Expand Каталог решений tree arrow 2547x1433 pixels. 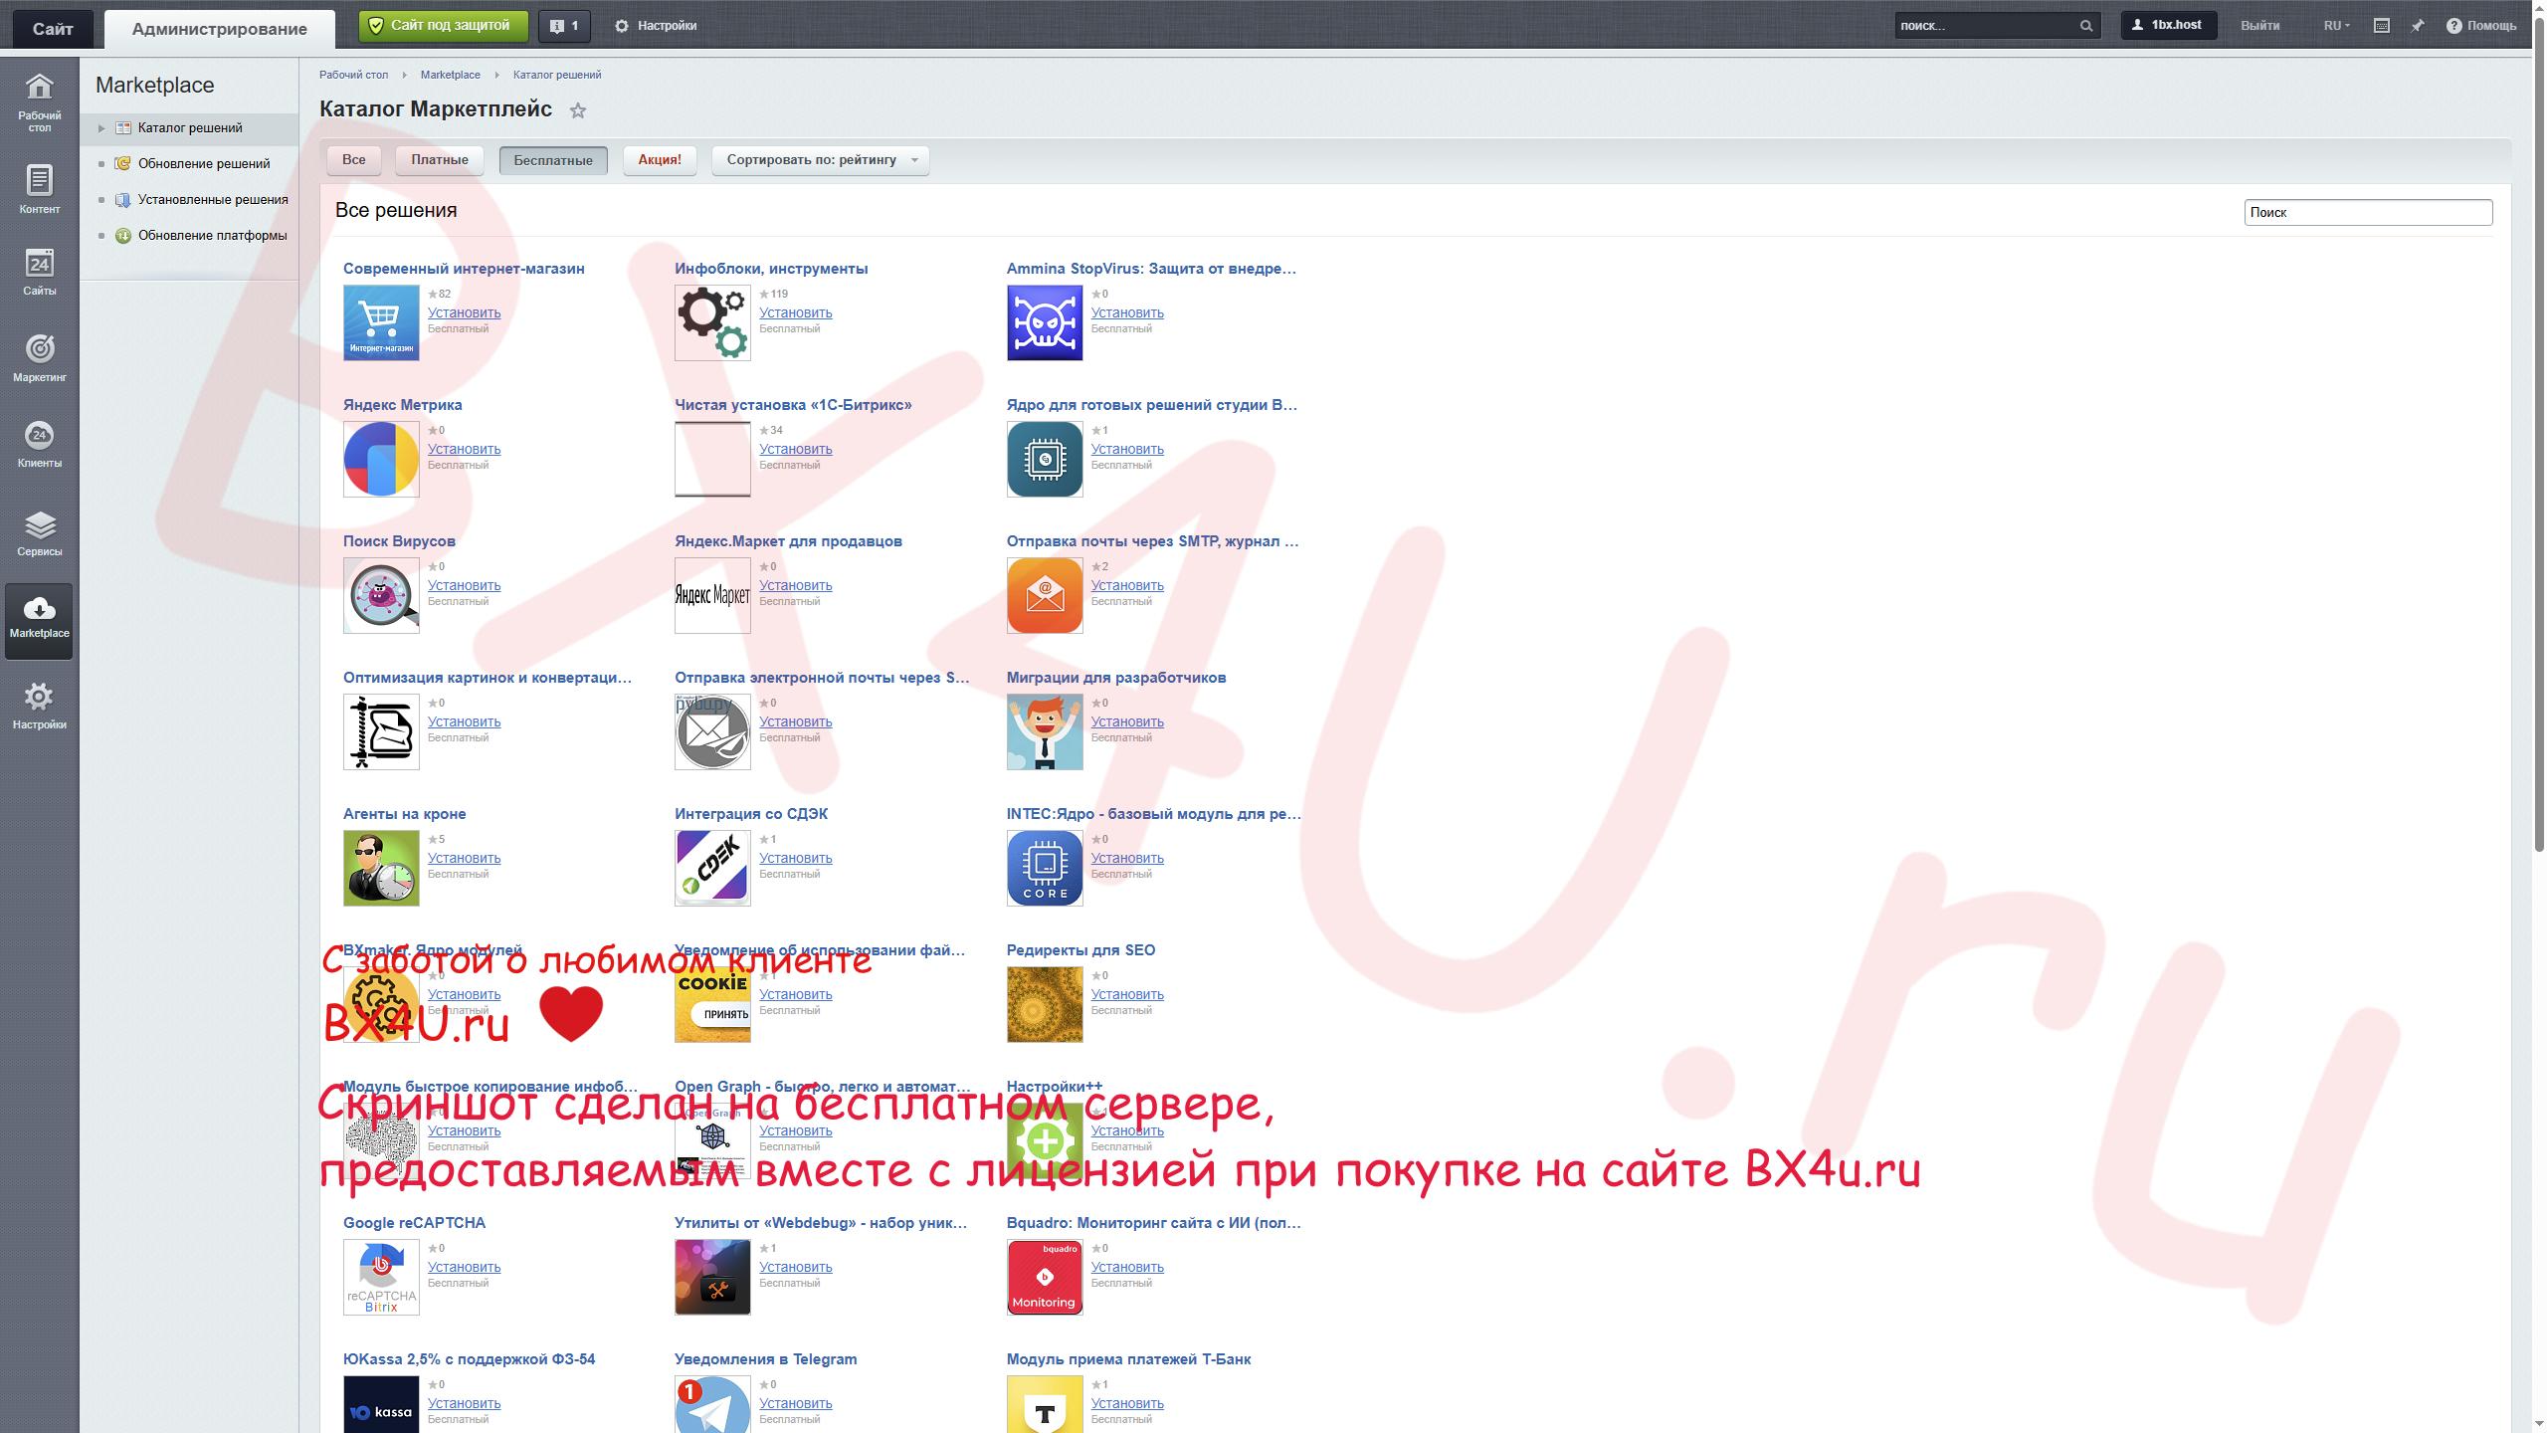click(101, 128)
